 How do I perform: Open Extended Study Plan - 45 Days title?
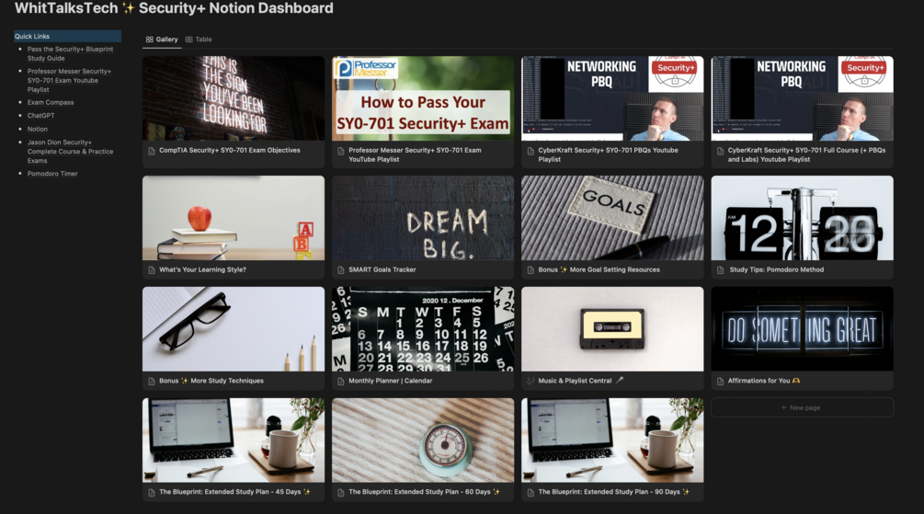pyautogui.click(x=234, y=492)
